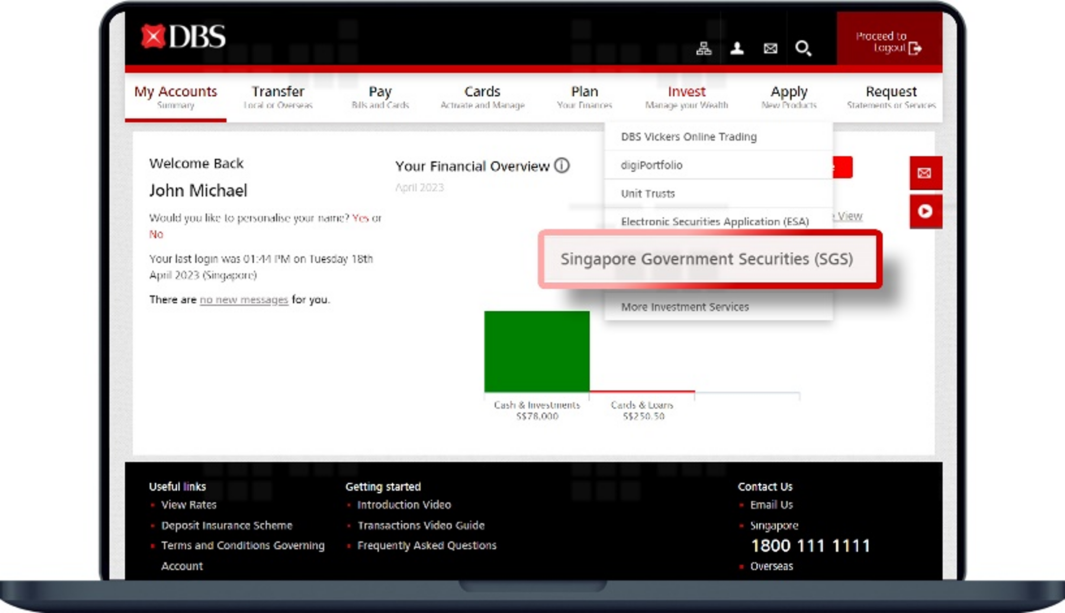Viewport: 1065px width, 613px height.
Task: Open the header mail envelope icon
Action: [770, 48]
